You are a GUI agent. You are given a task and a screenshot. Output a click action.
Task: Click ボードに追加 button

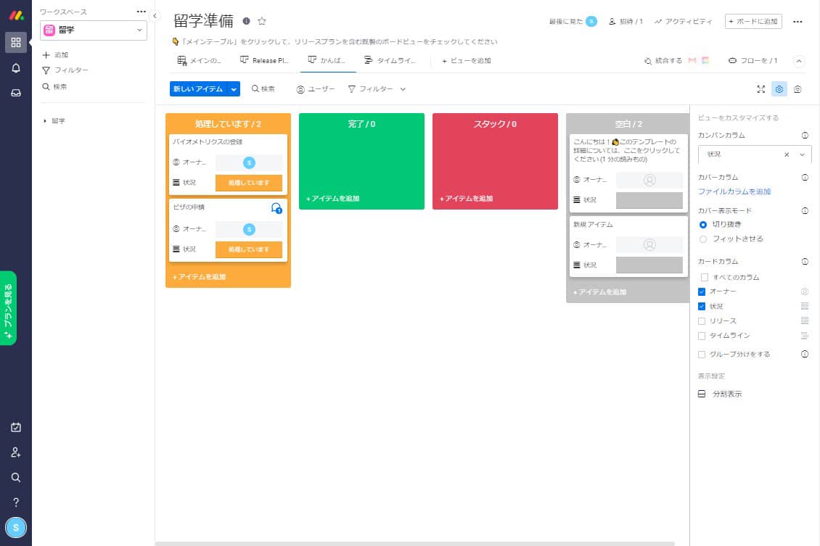(753, 22)
